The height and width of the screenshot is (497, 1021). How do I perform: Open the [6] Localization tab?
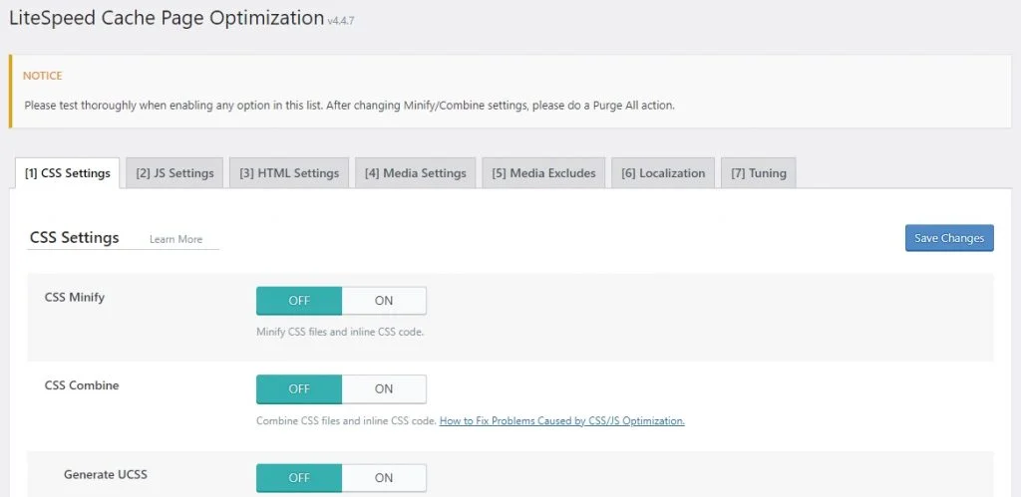click(x=663, y=173)
